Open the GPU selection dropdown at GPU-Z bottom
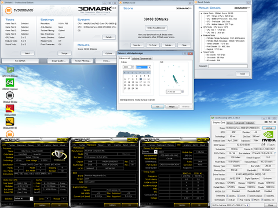278x208 pixels. (231, 205)
